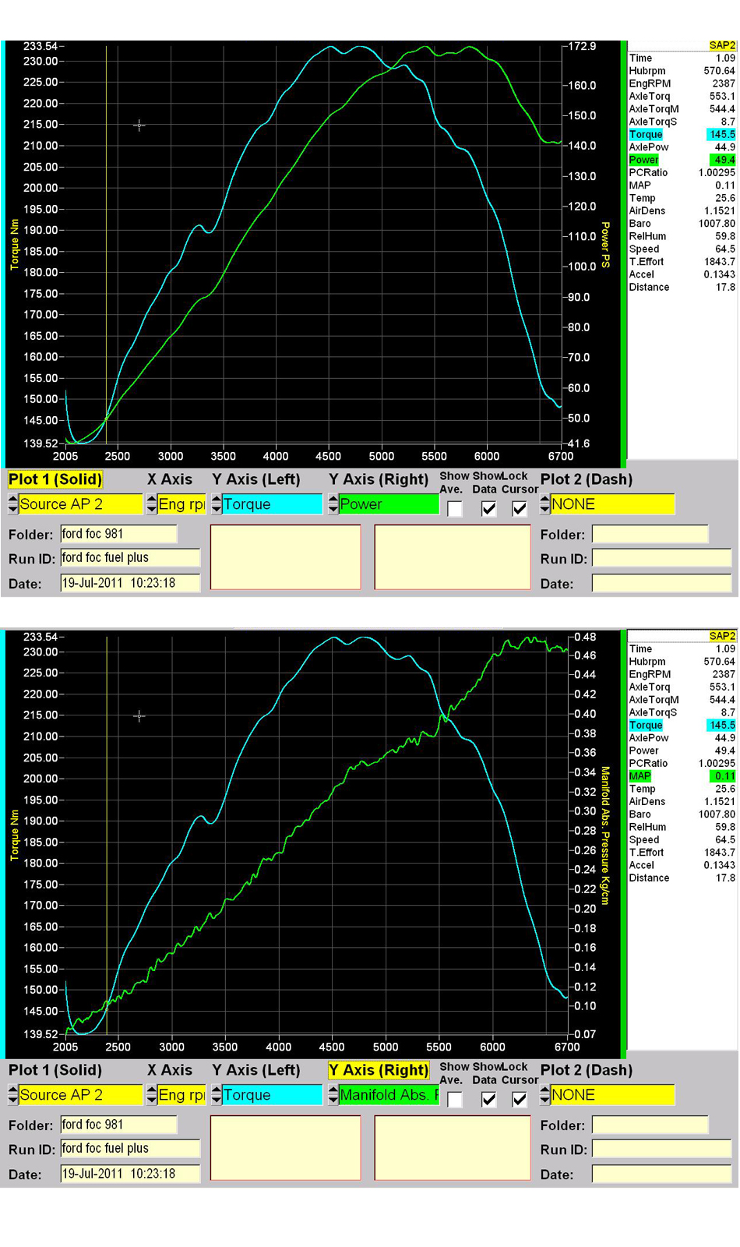Screen dimensions: 740x1247
Task: Step the Eng rpm selector in Manifold Abs. panel
Action: point(152,1095)
